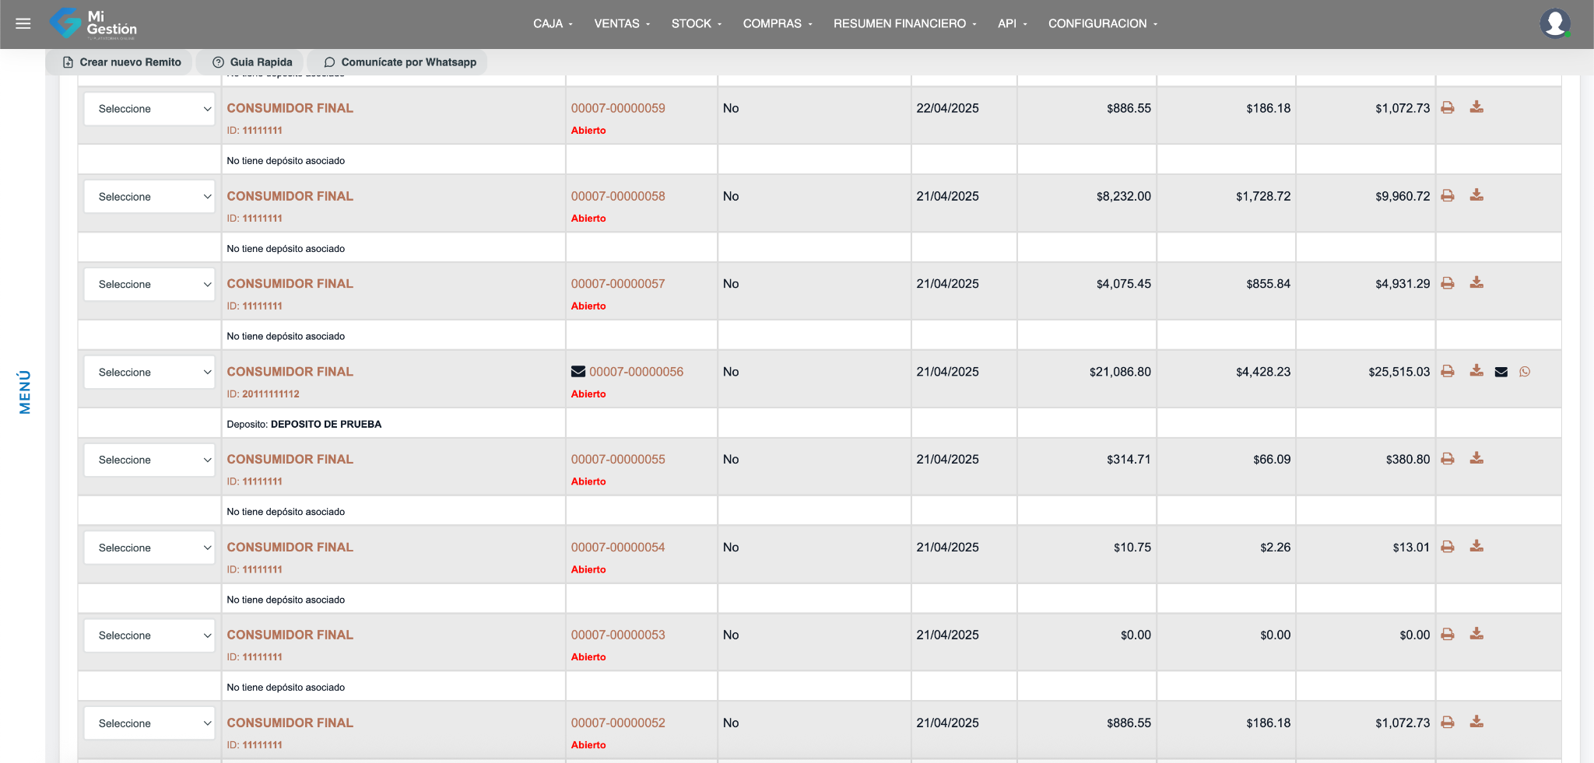
Task: Print remito 00007-00000057
Action: (1447, 283)
